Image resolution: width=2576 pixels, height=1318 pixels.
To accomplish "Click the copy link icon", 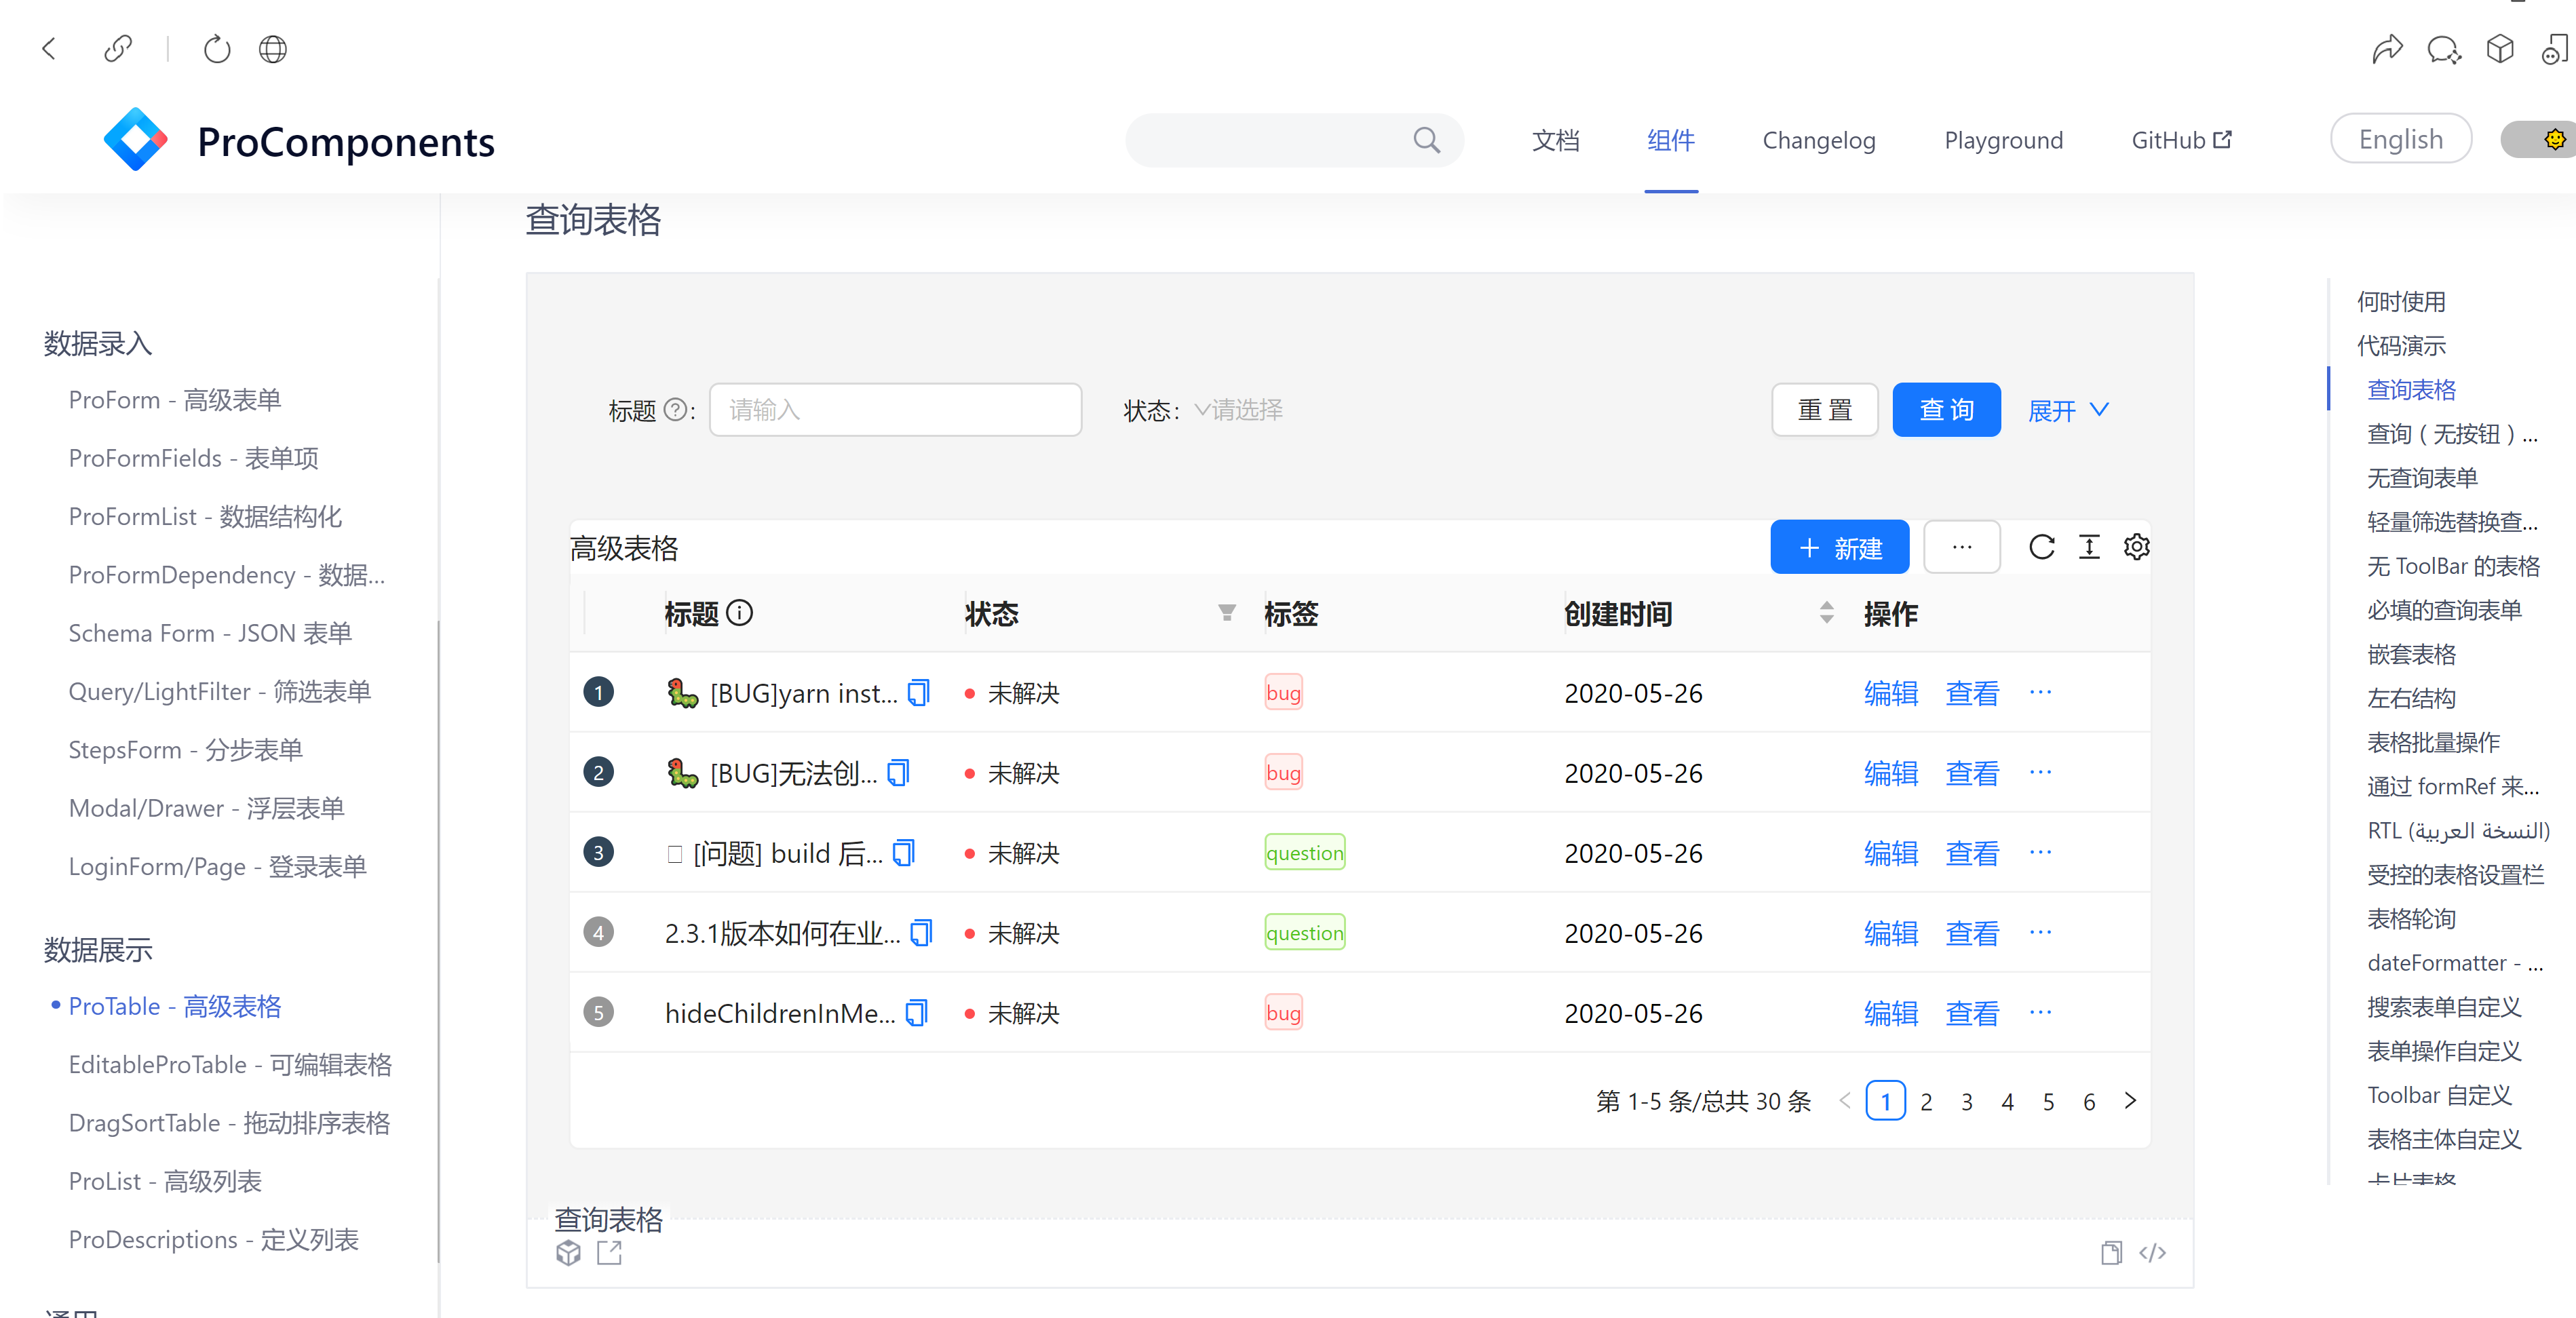I will point(118,48).
